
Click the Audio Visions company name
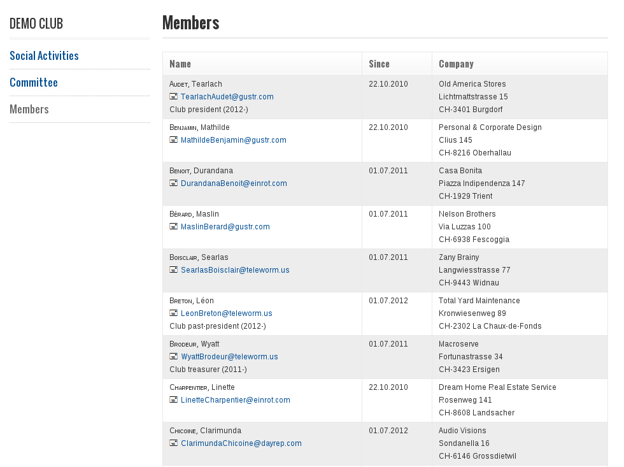point(462,431)
